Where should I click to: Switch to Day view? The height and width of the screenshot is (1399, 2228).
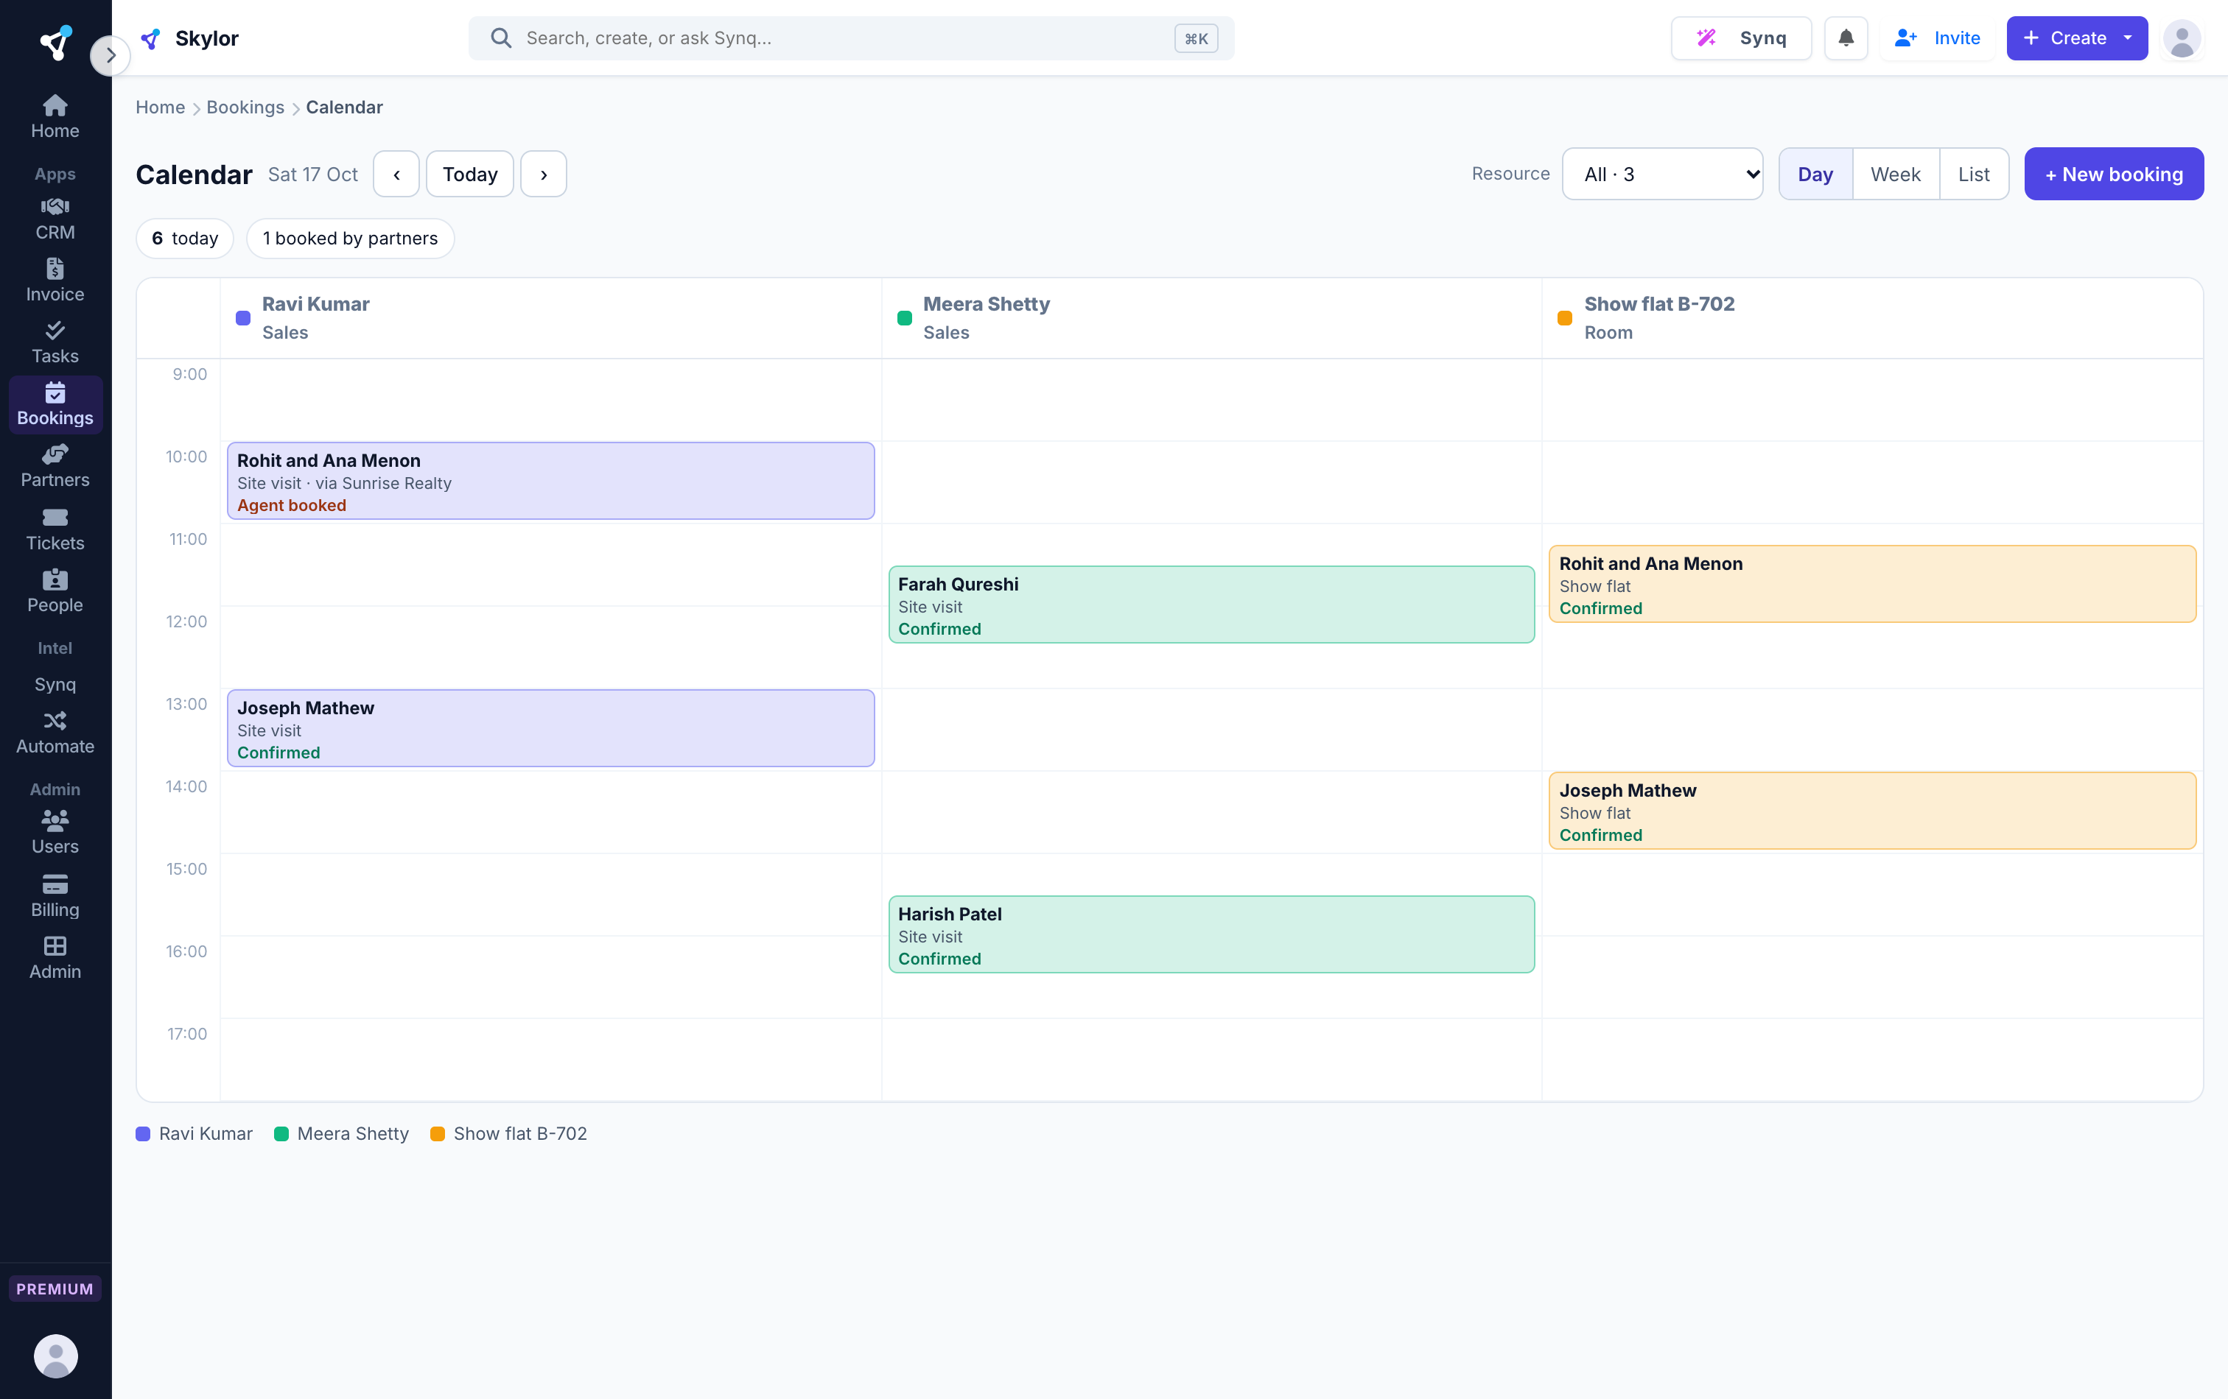pyautogui.click(x=1815, y=174)
